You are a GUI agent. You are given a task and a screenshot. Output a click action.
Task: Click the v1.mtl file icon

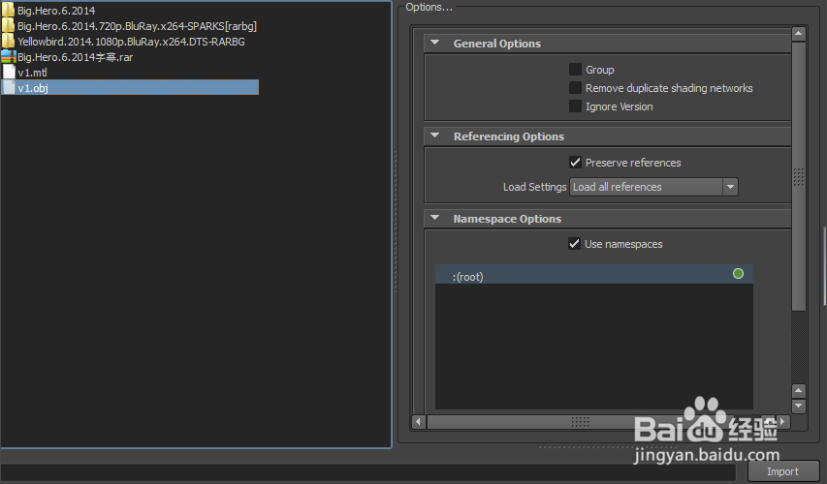coord(9,73)
